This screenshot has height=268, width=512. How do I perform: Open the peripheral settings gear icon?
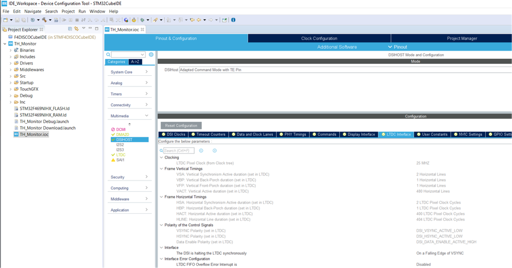pyautogui.click(x=151, y=54)
